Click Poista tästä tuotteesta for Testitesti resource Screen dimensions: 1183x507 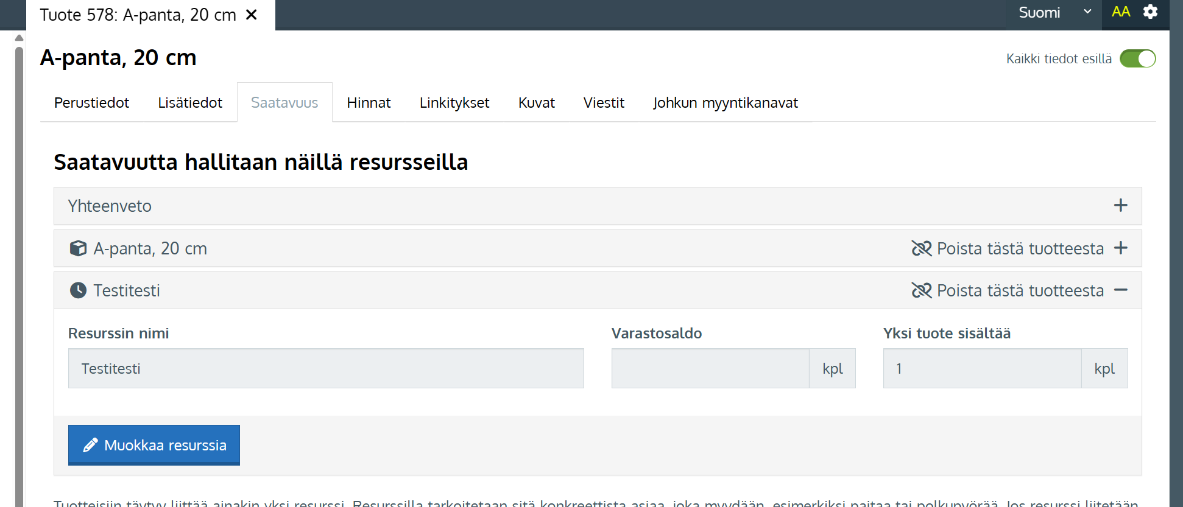click(1020, 290)
